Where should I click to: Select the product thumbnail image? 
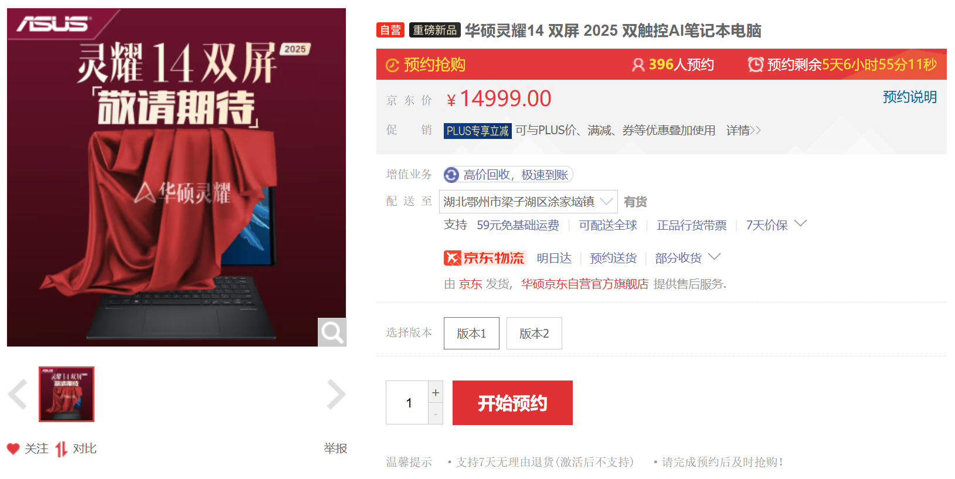(x=66, y=394)
